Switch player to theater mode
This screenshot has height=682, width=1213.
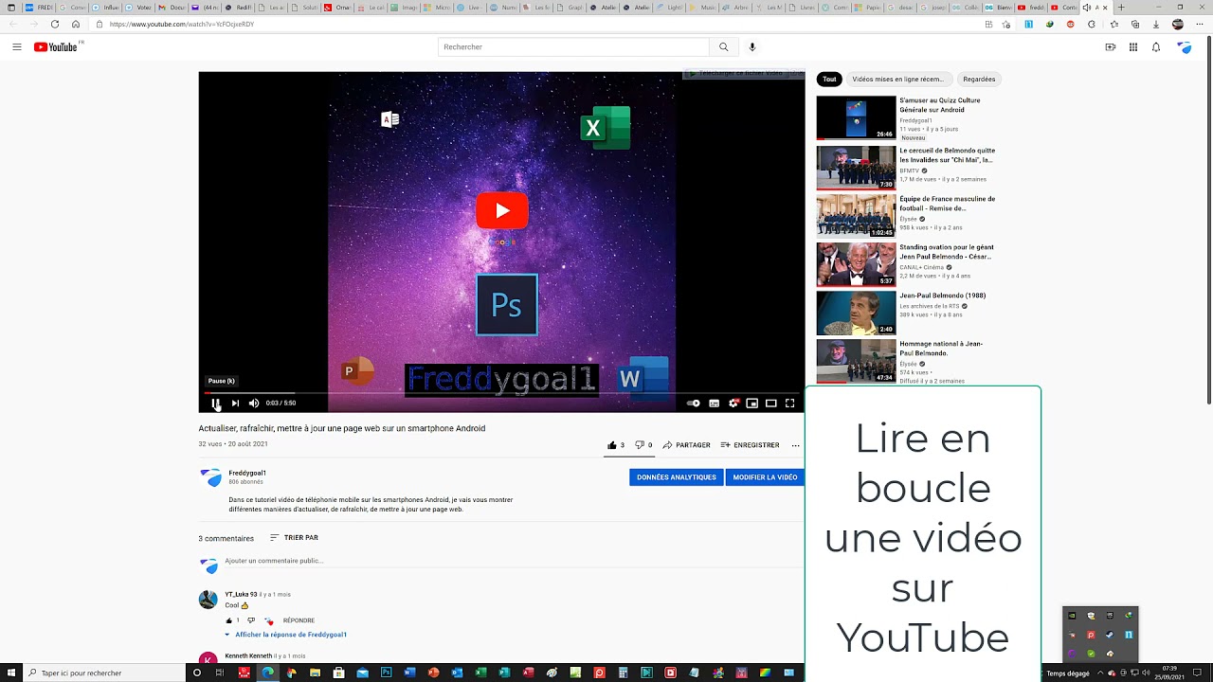pos(771,404)
